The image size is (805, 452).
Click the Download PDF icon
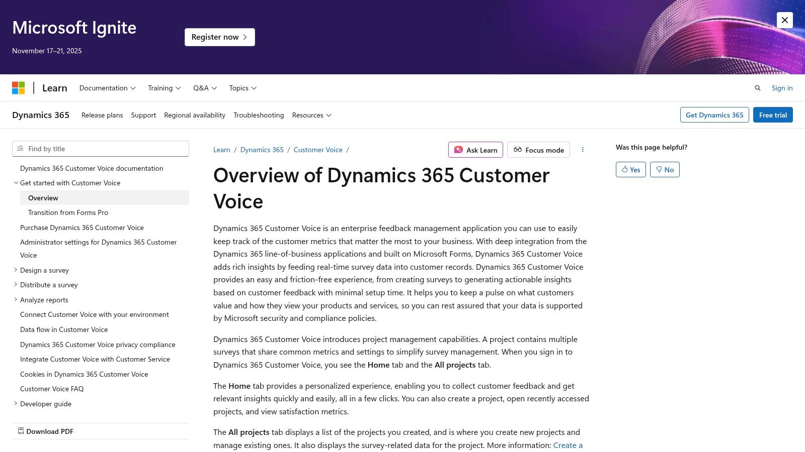click(21, 431)
